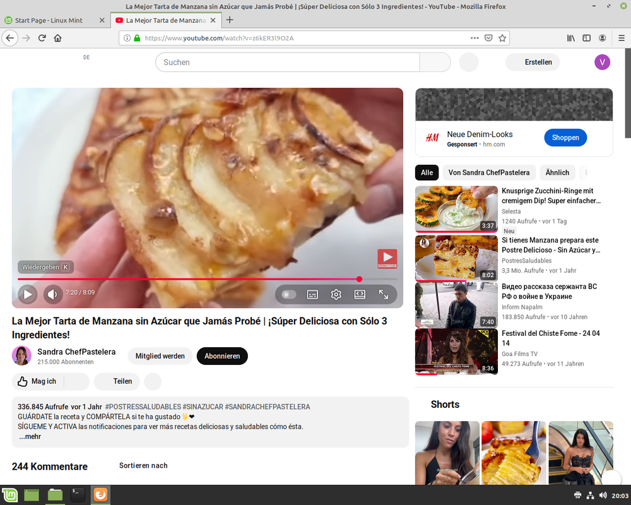631x505 pixels.
Task: Open the purple V account avatar
Action: click(x=602, y=62)
